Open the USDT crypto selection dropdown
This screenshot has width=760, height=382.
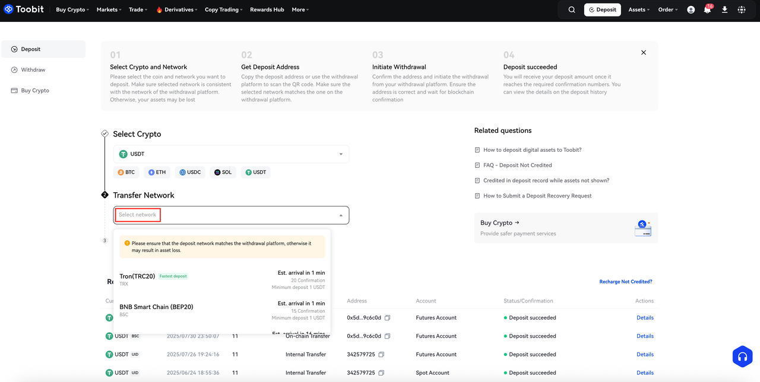coord(231,154)
